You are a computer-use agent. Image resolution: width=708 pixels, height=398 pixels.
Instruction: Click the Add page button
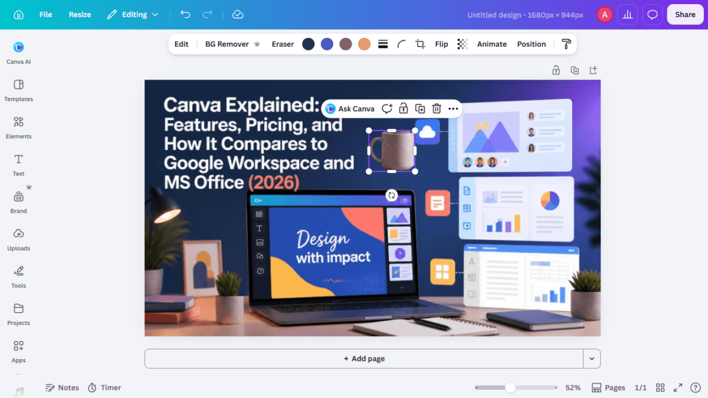(364, 358)
